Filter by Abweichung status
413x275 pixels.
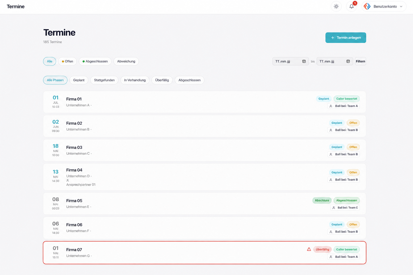(x=126, y=61)
